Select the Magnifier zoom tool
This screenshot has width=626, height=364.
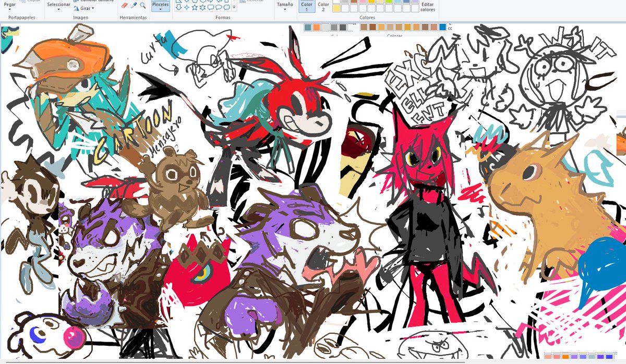point(142,5)
